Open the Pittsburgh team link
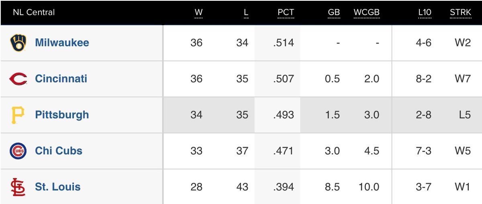 (x=62, y=114)
